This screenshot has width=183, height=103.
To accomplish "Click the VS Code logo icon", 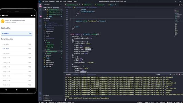I will [x=39, y=1].
